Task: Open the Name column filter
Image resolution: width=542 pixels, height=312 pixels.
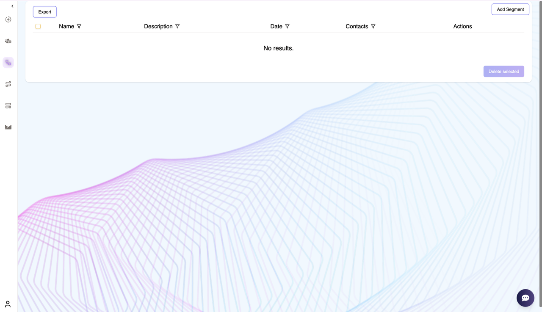Action: pyautogui.click(x=79, y=26)
